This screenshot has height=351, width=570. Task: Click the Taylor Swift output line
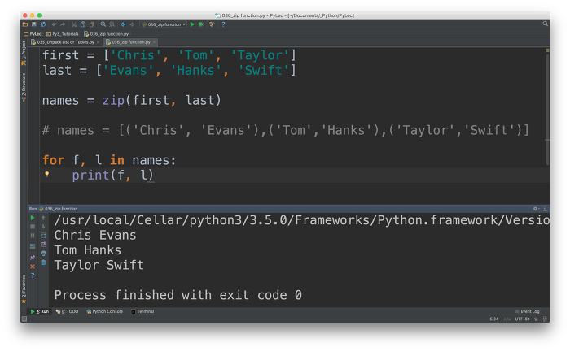pos(99,265)
